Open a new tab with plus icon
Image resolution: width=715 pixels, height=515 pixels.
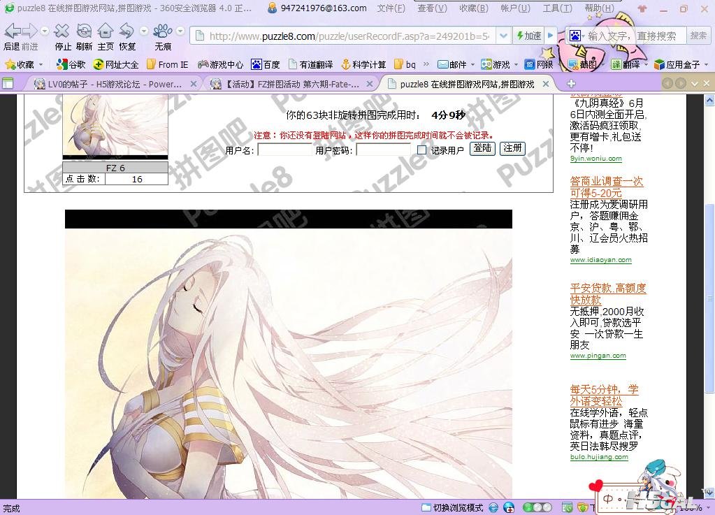[571, 84]
